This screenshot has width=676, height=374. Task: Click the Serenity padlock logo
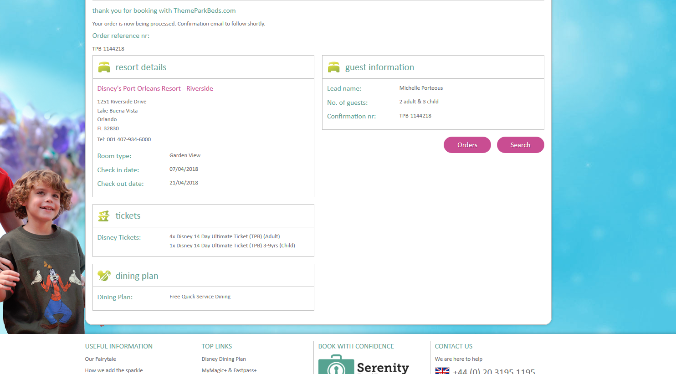pyautogui.click(x=336, y=365)
